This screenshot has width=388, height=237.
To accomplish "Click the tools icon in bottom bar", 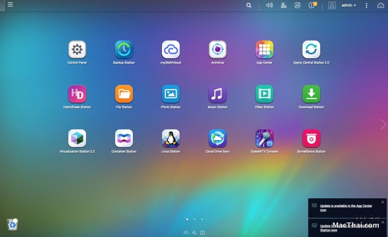I will tap(194, 233).
